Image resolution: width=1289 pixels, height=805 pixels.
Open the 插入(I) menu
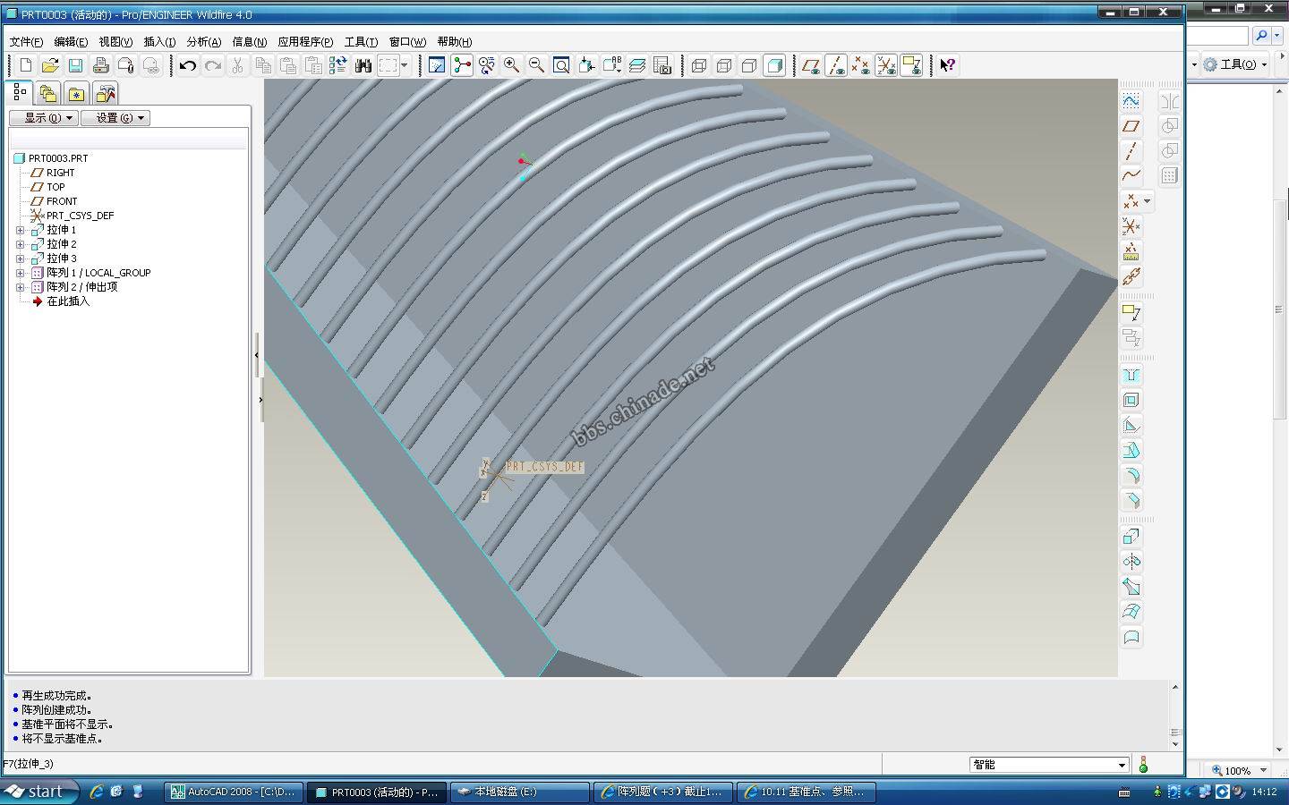[159, 42]
